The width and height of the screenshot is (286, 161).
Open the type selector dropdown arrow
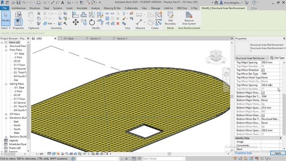(284, 48)
